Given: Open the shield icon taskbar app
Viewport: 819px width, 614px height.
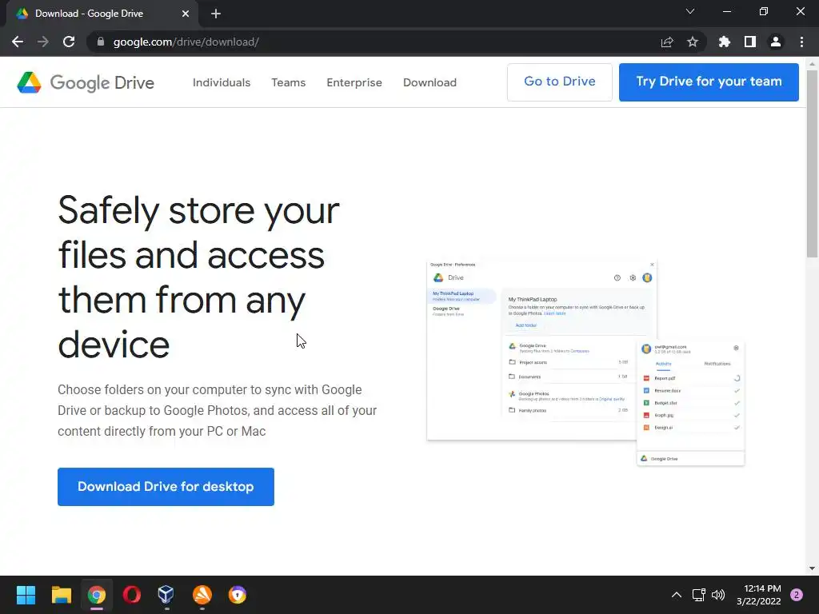Looking at the screenshot, I should coord(238,595).
